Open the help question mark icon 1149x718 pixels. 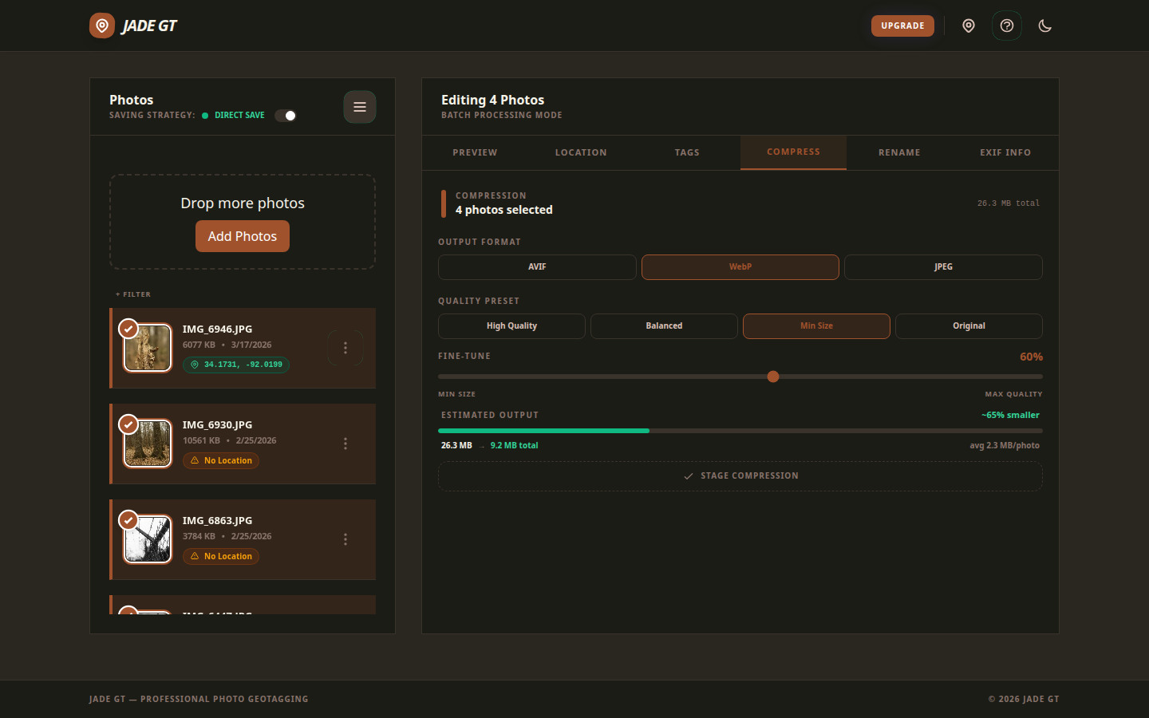[x=1007, y=26]
